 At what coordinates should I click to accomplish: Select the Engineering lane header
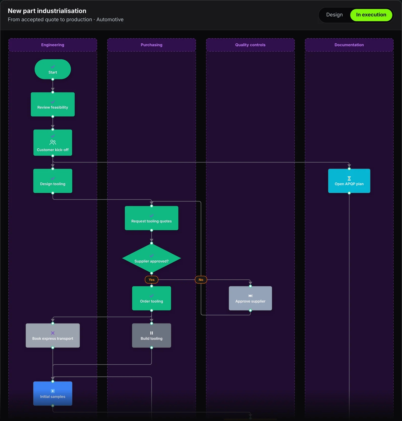[x=53, y=45]
